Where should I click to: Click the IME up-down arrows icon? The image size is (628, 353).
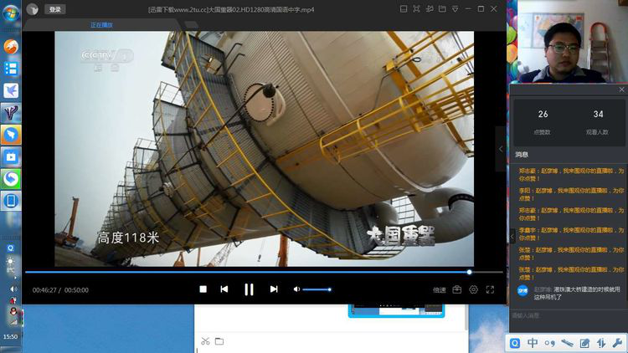pyautogui.click(x=601, y=343)
